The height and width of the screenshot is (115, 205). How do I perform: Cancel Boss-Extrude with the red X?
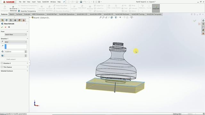pos(5,27)
